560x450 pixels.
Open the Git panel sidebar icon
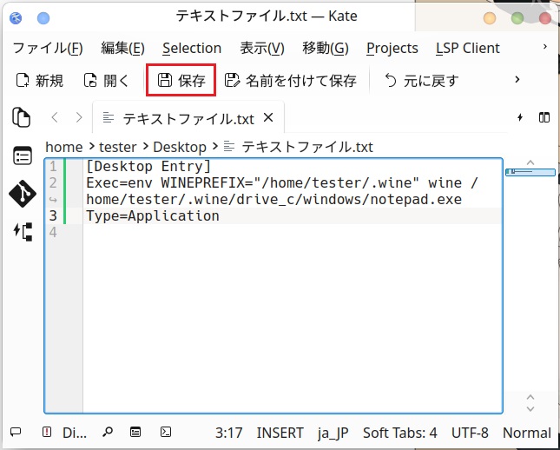(x=22, y=194)
